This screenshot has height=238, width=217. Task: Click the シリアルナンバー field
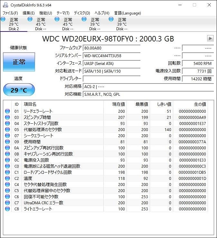111,56
